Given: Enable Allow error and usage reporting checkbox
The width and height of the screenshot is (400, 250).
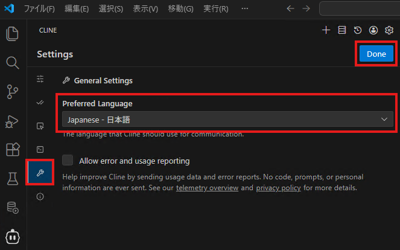Looking at the screenshot, I should (x=68, y=161).
